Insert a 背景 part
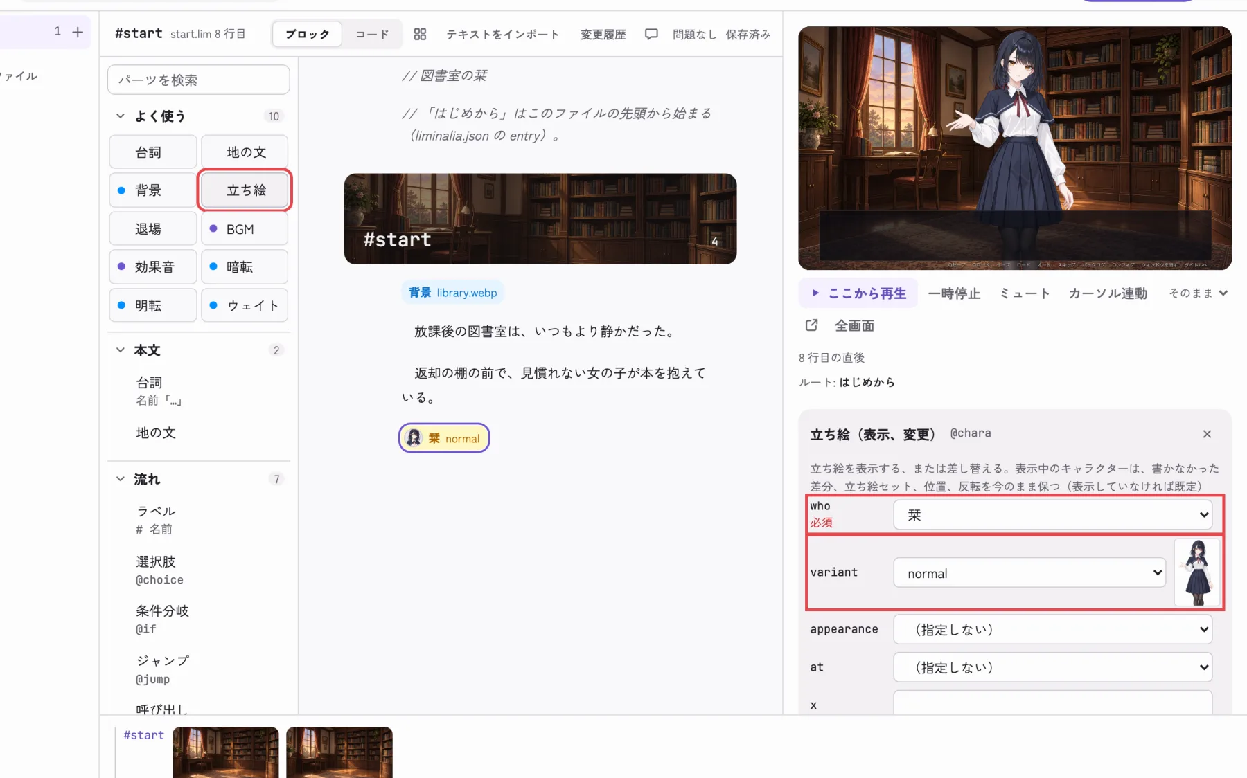1247x778 pixels. pos(152,190)
